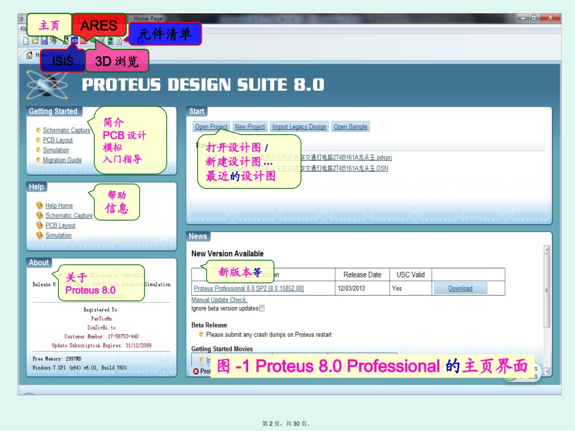The width and height of the screenshot is (575, 431).
Task: Click the Open Project folder toolbar icon
Action: pyautogui.click(x=35, y=41)
